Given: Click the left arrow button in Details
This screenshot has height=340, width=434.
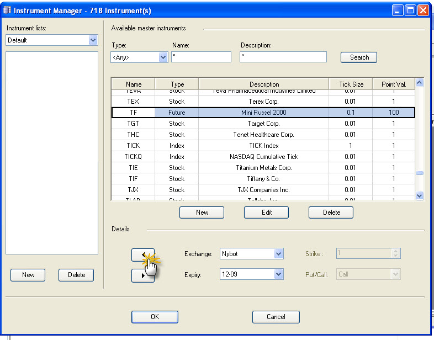Looking at the screenshot, I should click(142, 254).
